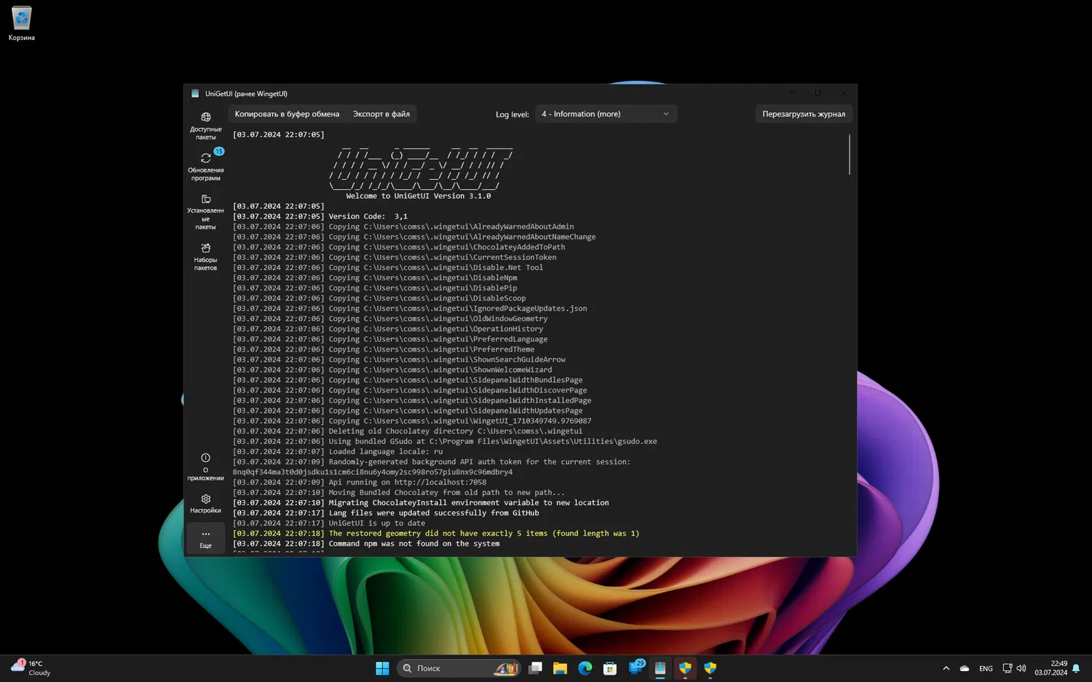Open the Windows Start menu
The width and height of the screenshot is (1092, 682).
[382, 668]
